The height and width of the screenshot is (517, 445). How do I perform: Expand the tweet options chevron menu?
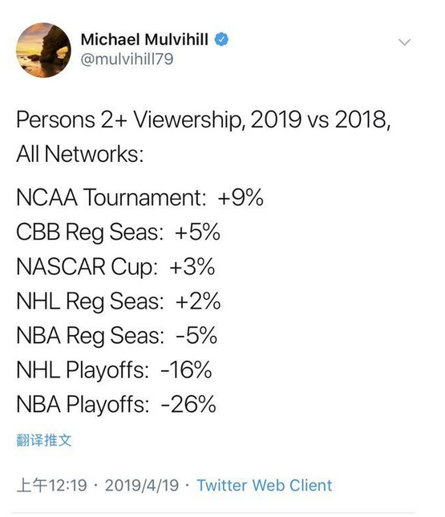pos(404,42)
